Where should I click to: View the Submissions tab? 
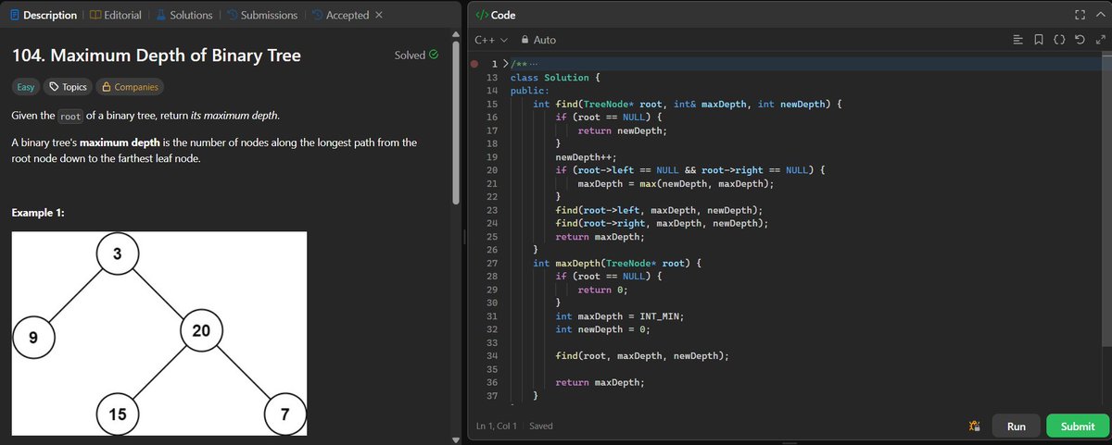(261, 15)
